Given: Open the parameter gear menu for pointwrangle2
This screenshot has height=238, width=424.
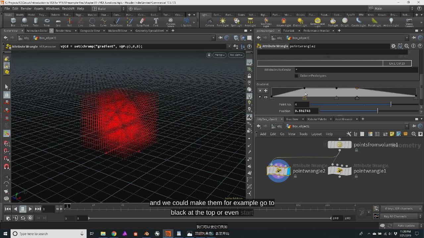Looking at the screenshot, I should pyautogui.click(x=394, y=46).
